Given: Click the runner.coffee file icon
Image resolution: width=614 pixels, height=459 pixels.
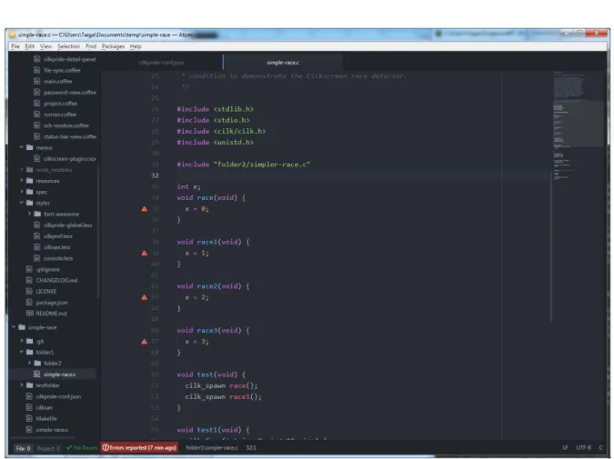Looking at the screenshot, I should tap(36, 115).
